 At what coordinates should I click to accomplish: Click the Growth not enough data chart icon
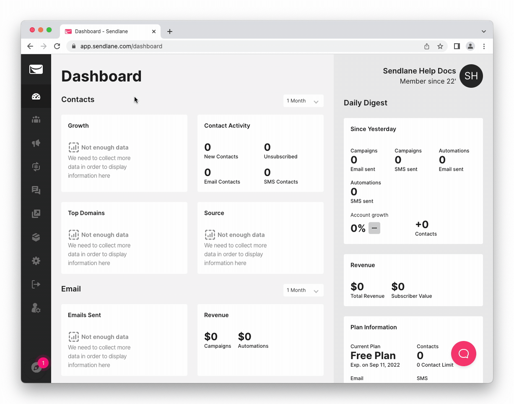[73, 147]
